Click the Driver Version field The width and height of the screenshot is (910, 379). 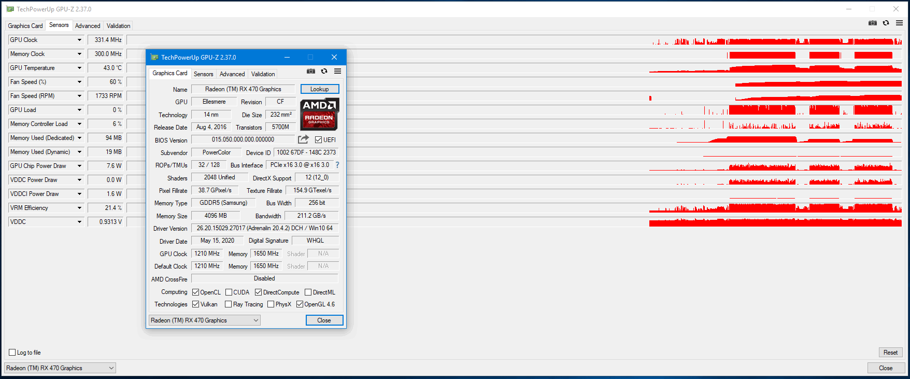[x=265, y=228]
